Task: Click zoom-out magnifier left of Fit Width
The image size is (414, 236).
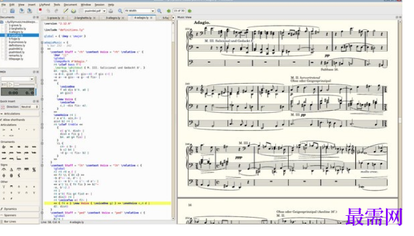Action: [120, 11]
